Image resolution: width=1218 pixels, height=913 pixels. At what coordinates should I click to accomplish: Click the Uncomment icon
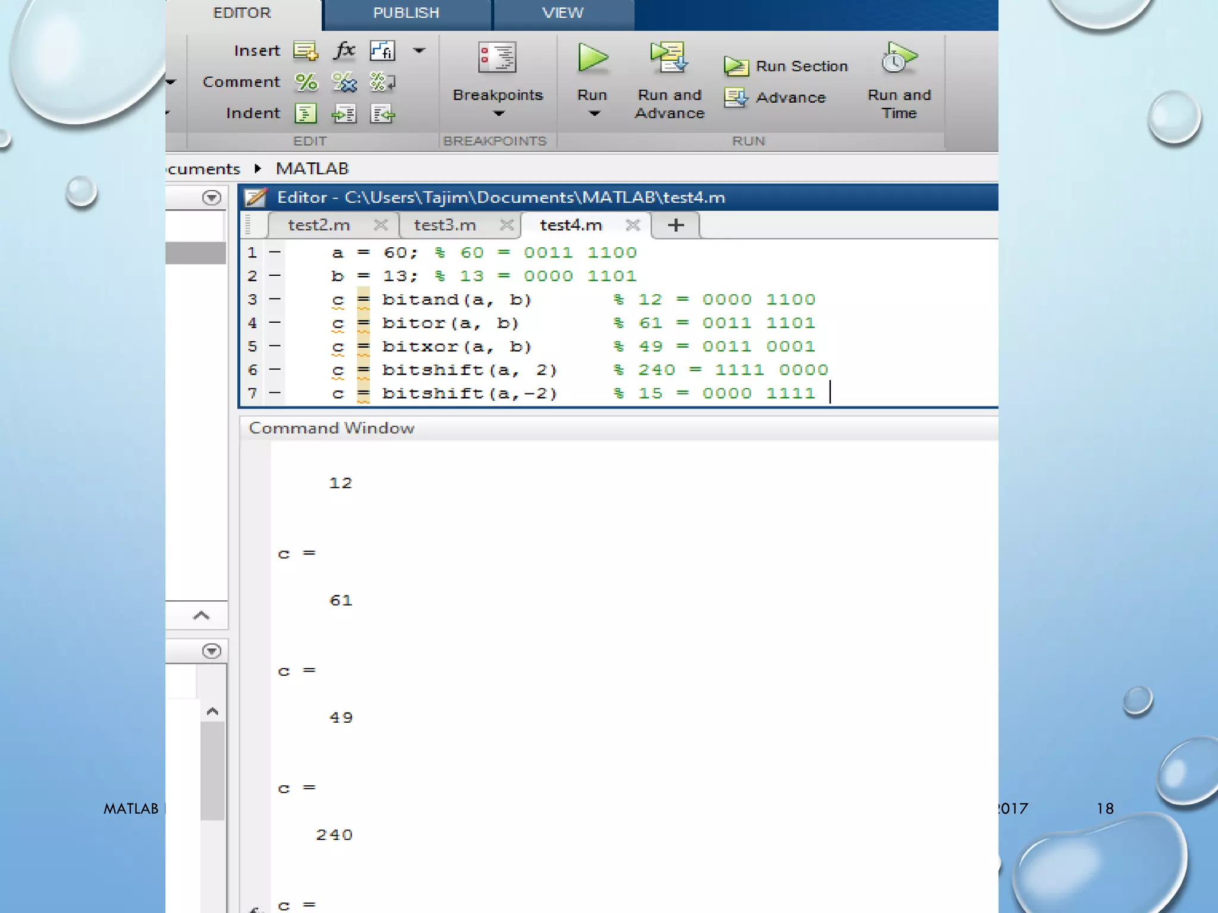point(344,82)
